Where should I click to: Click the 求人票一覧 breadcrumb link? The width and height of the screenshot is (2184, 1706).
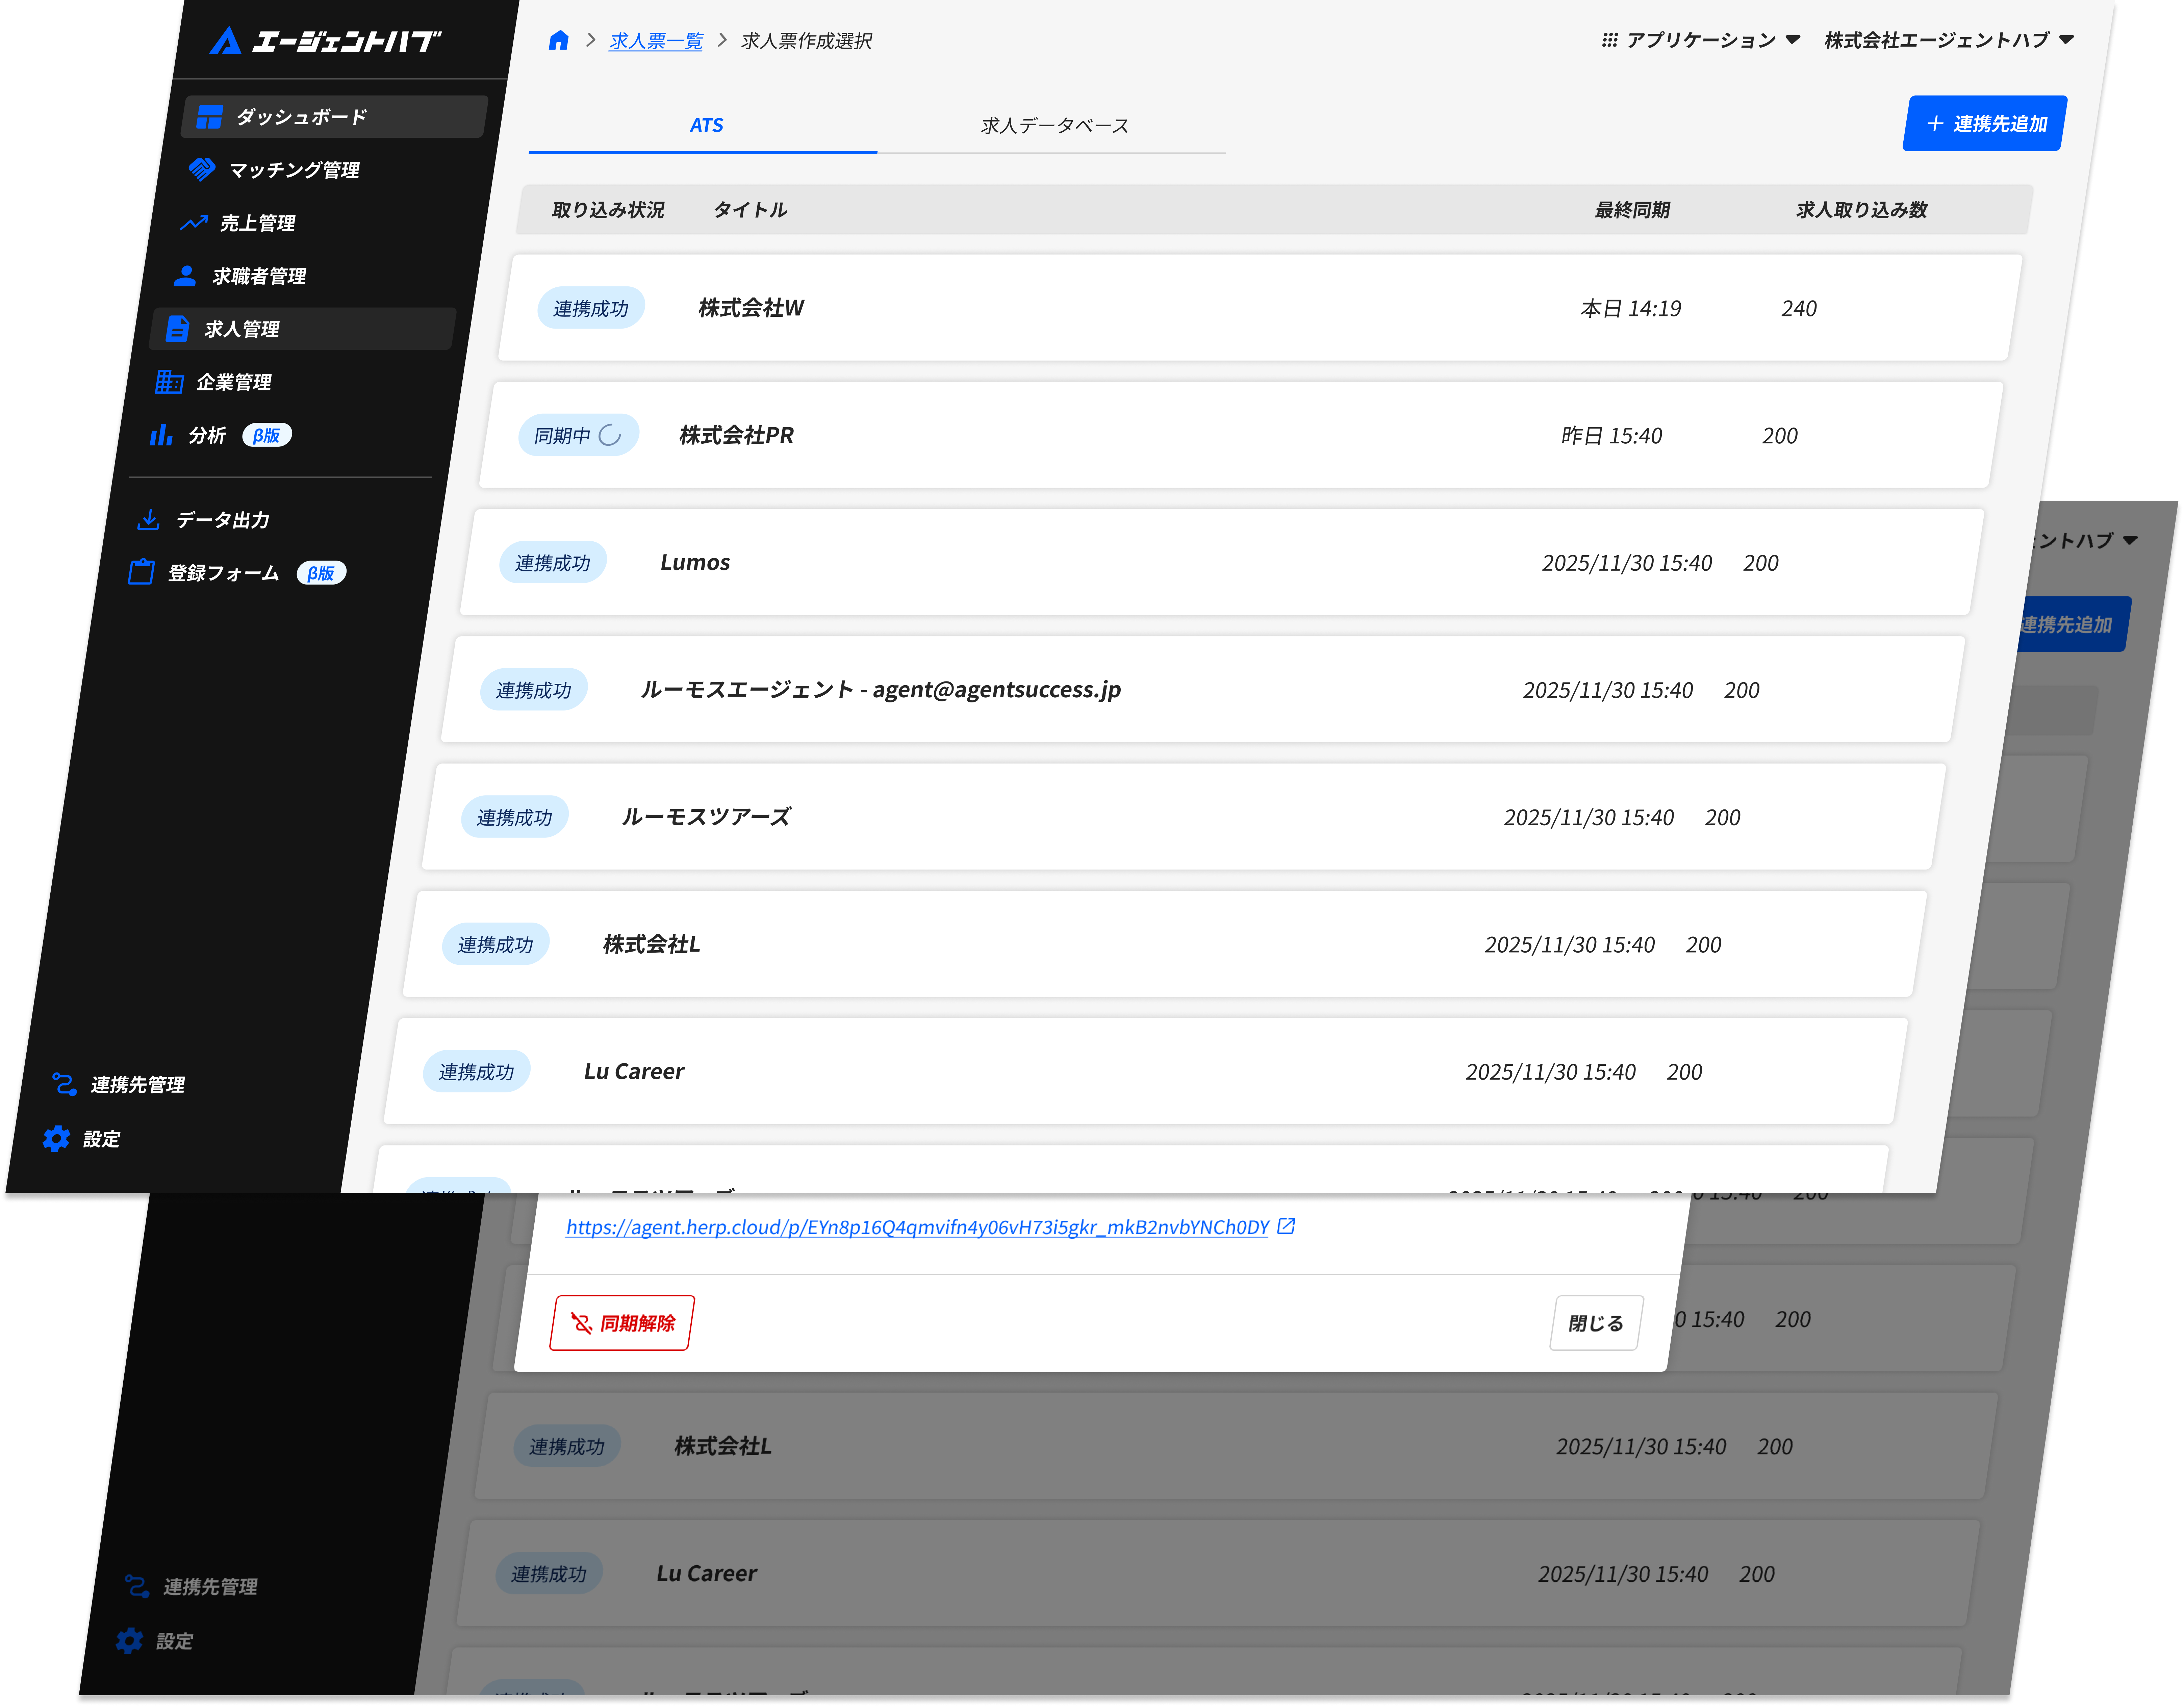[656, 41]
